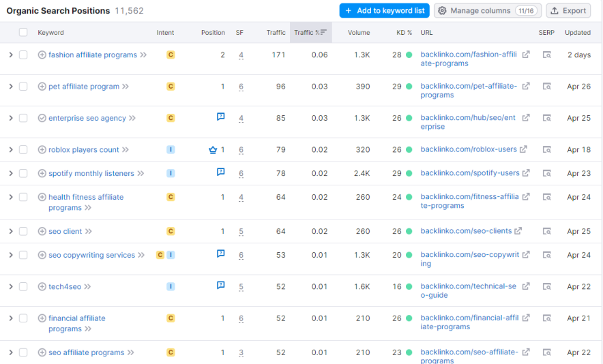Add pet affiliate program keyword via plus icon
The image size is (603, 364).
pyautogui.click(x=42, y=87)
